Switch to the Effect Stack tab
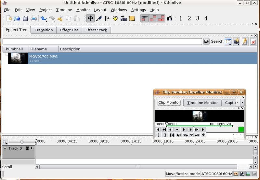This screenshot has width=260, height=180. 96,30
